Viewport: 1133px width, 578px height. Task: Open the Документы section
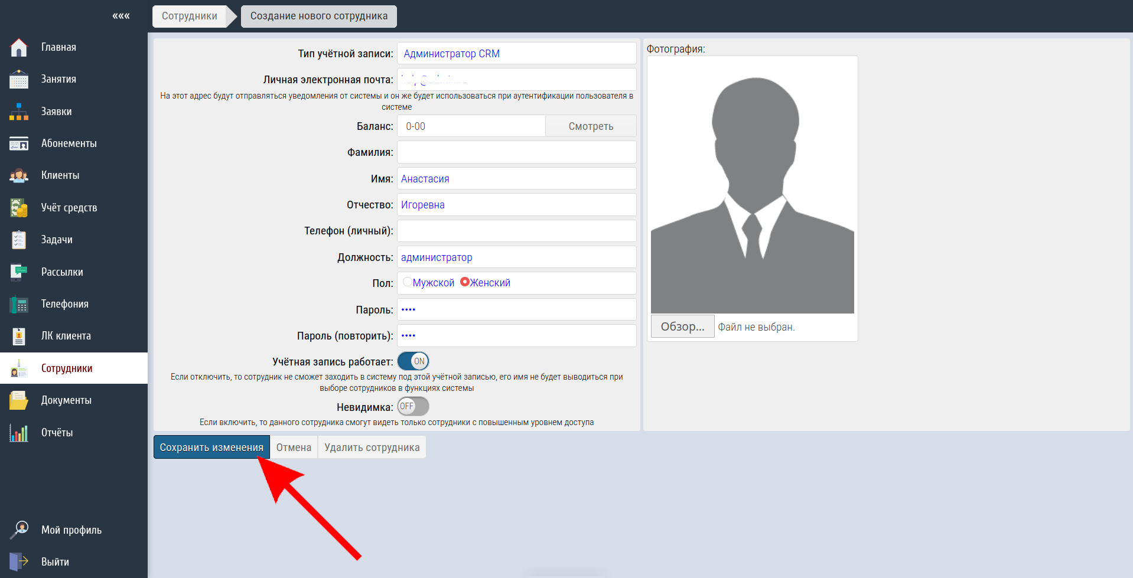tap(66, 400)
